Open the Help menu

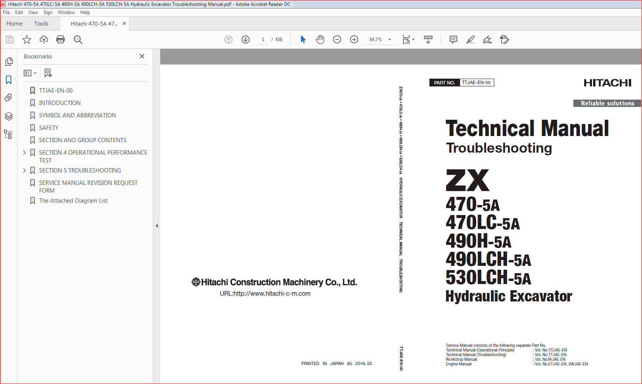click(x=85, y=12)
